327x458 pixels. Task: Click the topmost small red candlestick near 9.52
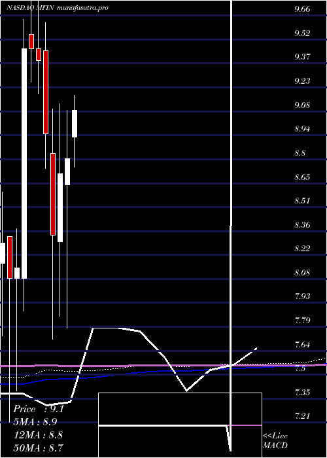31,41
